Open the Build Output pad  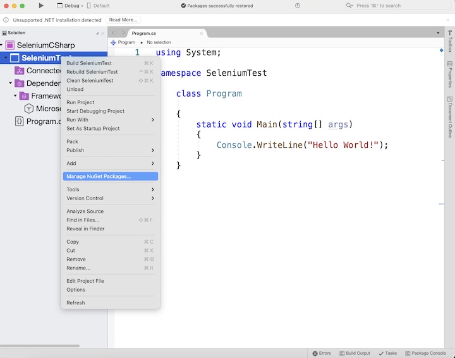point(355,353)
